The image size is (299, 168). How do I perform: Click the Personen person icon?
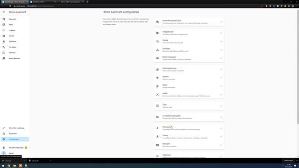[157, 128]
